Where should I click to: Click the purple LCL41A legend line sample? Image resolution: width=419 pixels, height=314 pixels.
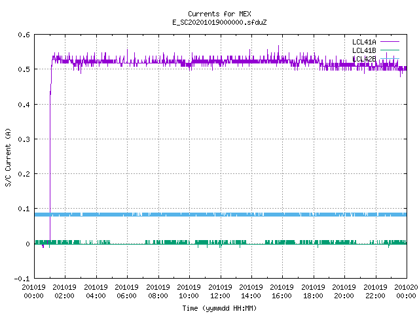(x=390, y=42)
